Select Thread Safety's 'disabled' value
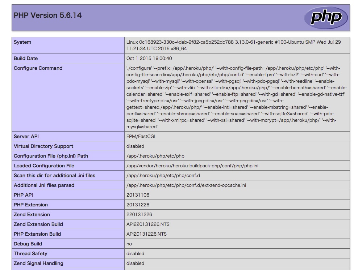The width and height of the screenshot is (354, 270). 135,254
